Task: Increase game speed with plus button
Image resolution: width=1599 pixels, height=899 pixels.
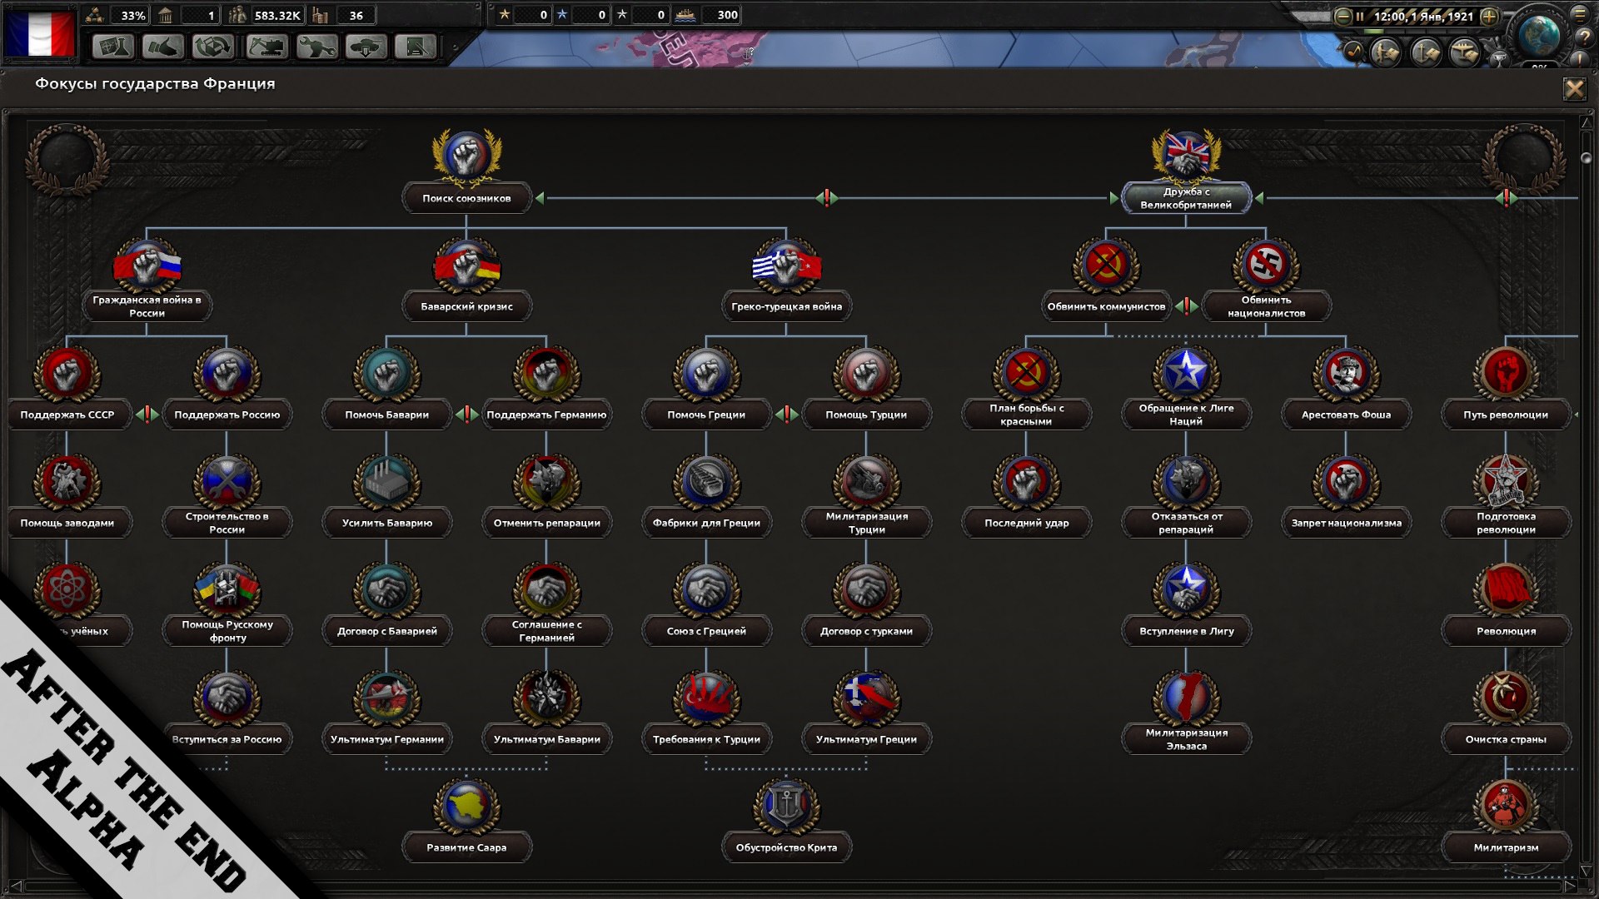Action: [1490, 16]
